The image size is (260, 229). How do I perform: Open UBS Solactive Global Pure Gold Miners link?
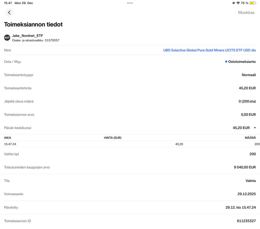point(209,50)
